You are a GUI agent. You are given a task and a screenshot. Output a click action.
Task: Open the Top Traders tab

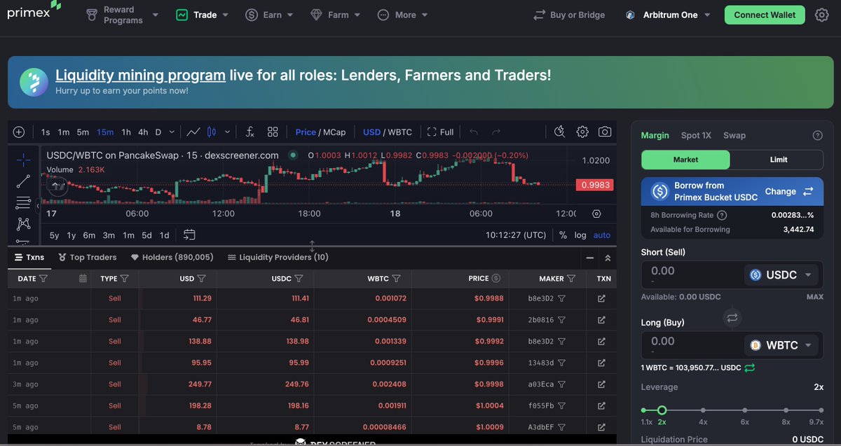click(x=88, y=258)
